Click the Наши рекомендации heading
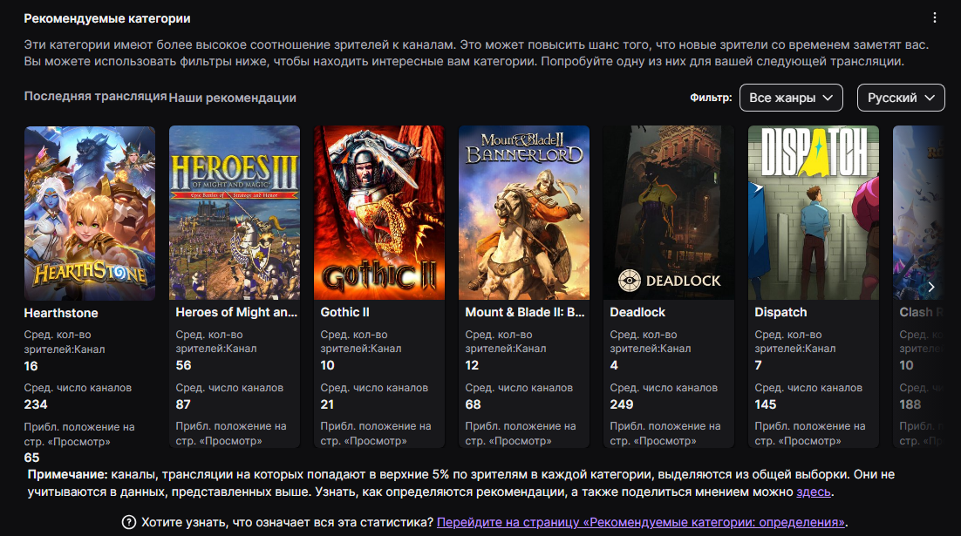The width and height of the screenshot is (961, 536). pos(232,98)
